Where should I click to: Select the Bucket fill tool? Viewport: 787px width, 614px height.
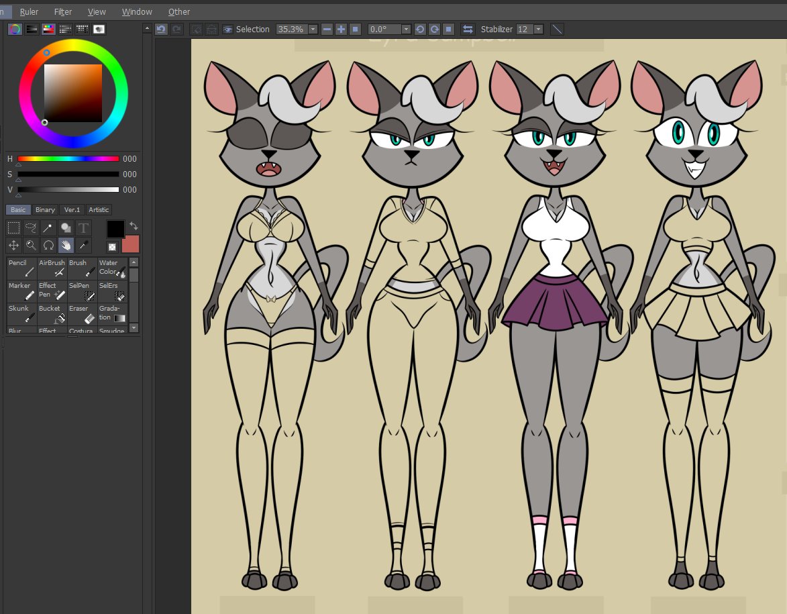tap(51, 313)
